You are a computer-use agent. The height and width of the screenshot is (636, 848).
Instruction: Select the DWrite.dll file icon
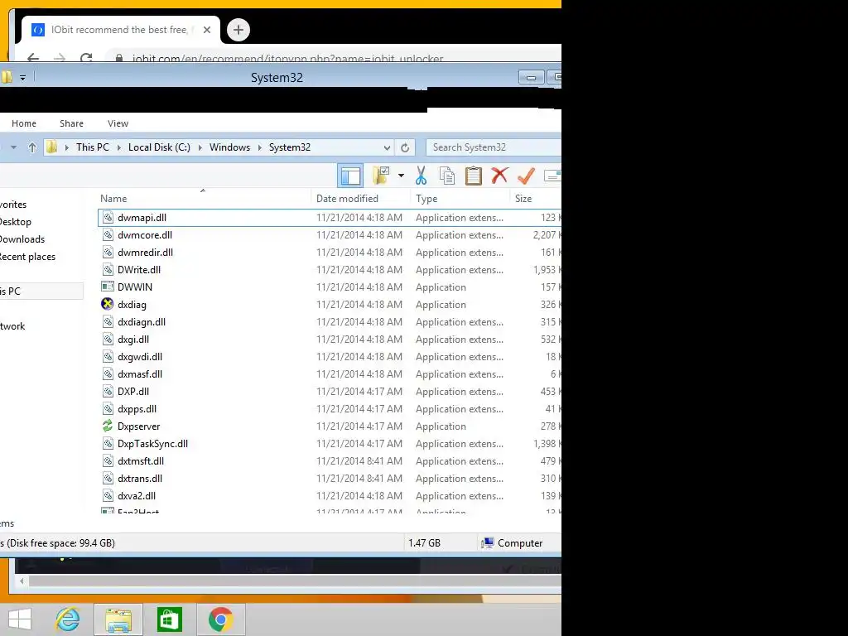[108, 269]
